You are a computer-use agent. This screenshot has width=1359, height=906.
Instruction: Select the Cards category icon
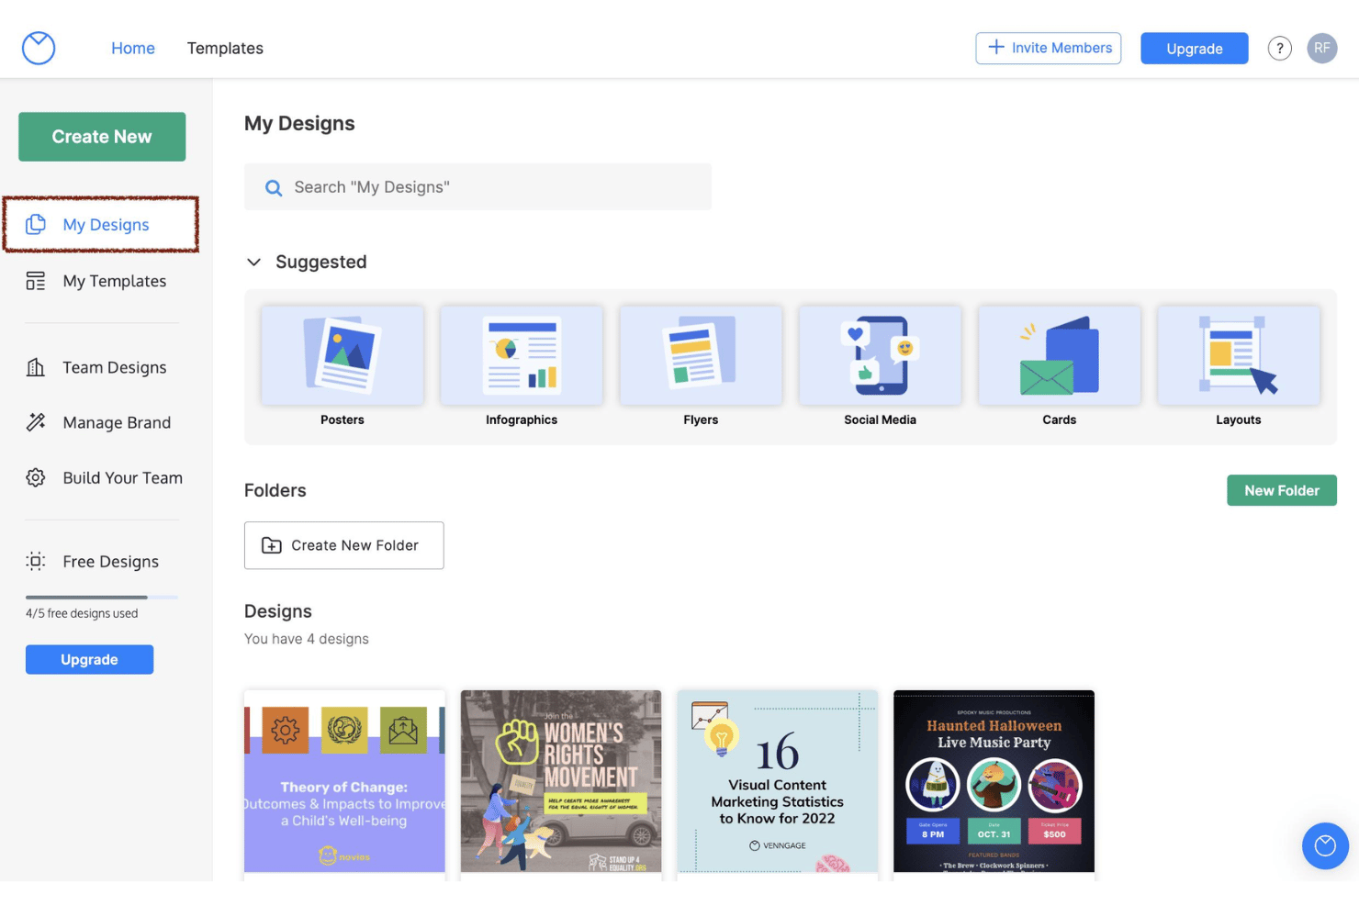pyautogui.click(x=1060, y=355)
